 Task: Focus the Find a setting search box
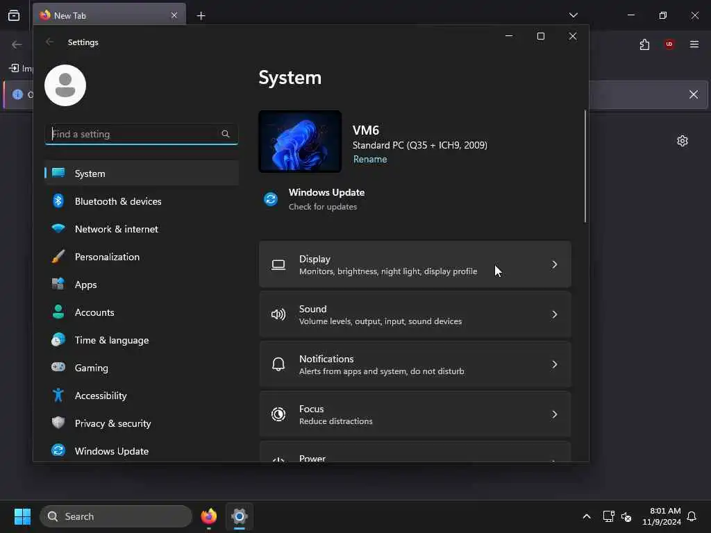point(142,134)
